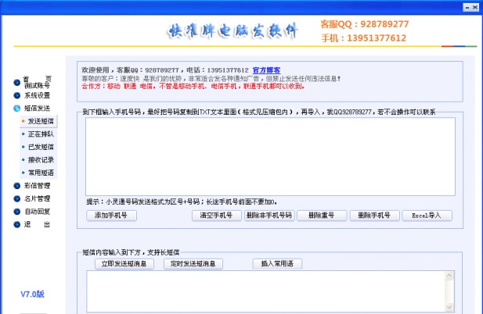
Task: Open 已发短信 sent messages
Action: (x=41, y=147)
